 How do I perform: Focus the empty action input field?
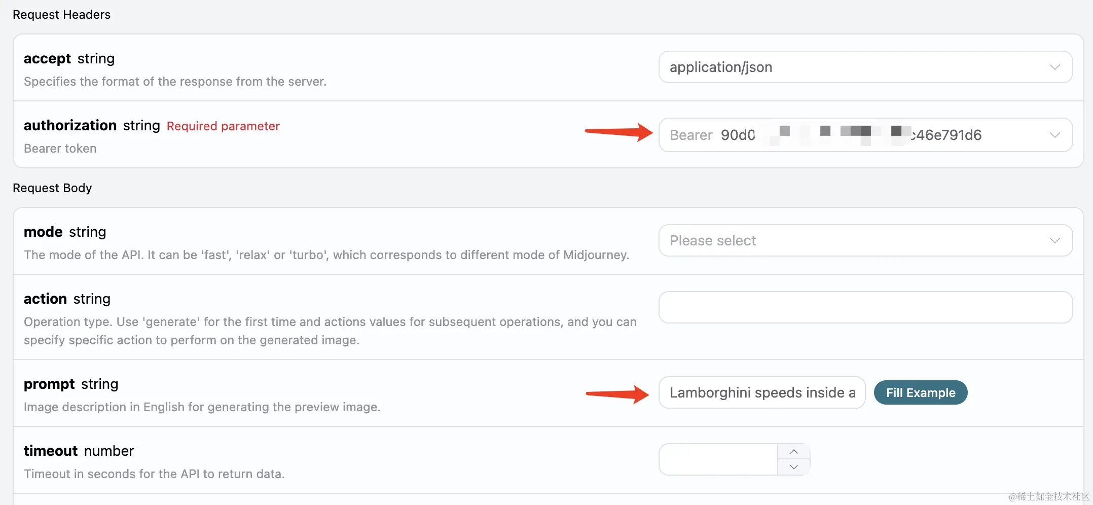865,307
